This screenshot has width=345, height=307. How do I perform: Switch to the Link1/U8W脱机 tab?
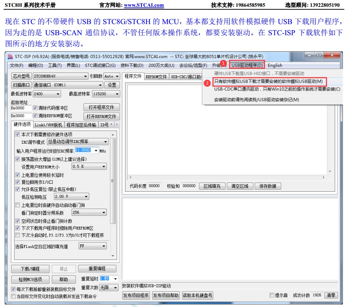(x=48, y=125)
